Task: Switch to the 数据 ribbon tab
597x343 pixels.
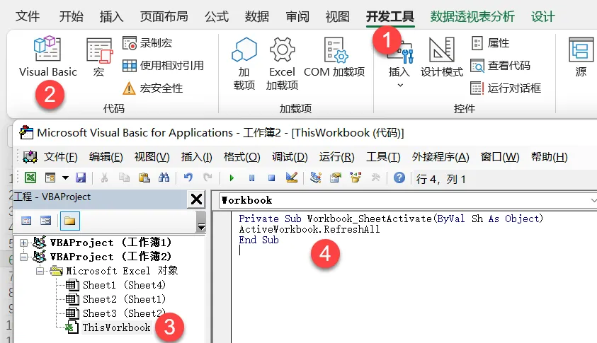Action: pyautogui.click(x=257, y=16)
